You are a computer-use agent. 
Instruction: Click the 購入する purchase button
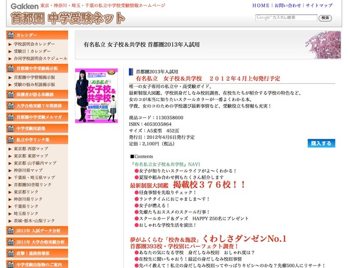click(321, 144)
